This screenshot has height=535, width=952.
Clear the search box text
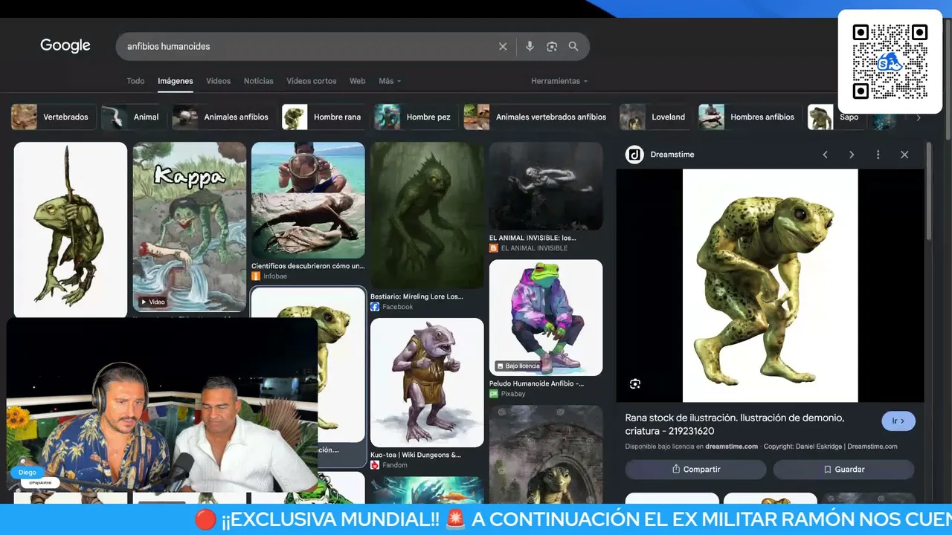click(503, 46)
